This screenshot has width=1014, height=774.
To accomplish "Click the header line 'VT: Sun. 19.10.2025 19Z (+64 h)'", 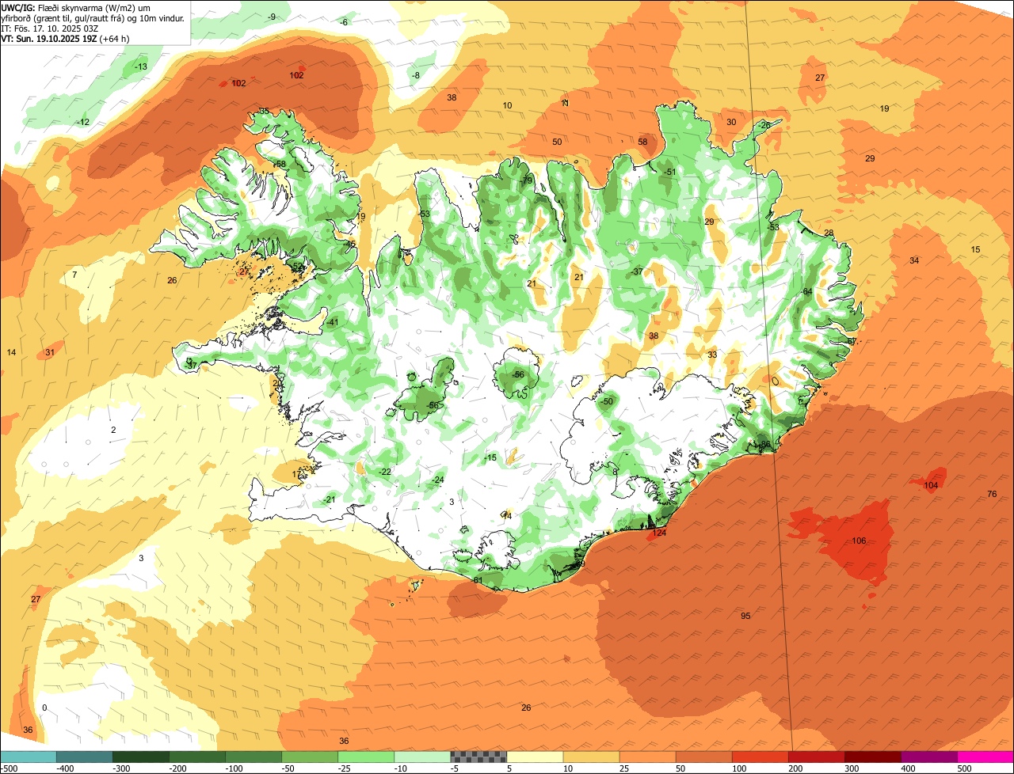I will point(66,38).
